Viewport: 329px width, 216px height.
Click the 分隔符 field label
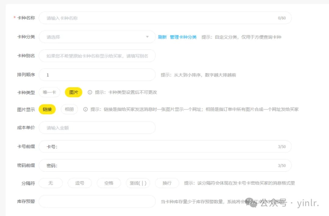click(28, 183)
